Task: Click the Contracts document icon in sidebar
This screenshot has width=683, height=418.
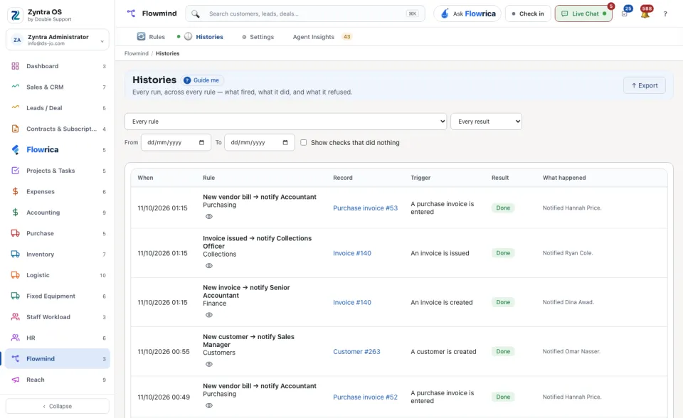Action: click(15, 129)
